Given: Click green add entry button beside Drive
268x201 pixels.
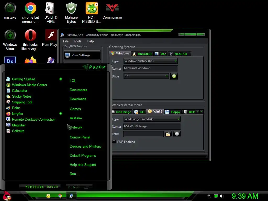Looking at the screenshot, I should pos(174,76).
